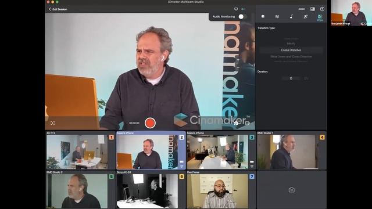Click the flip camera icon on preview
Image resolution: width=372 pixels, height=209 pixels.
236,123
